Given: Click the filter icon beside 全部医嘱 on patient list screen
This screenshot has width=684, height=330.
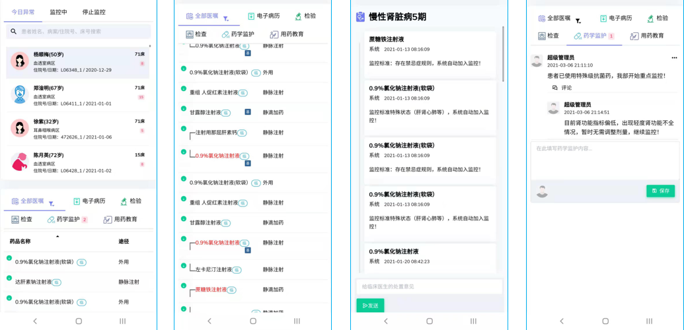Looking at the screenshot, I should click(x=51, y=203).
